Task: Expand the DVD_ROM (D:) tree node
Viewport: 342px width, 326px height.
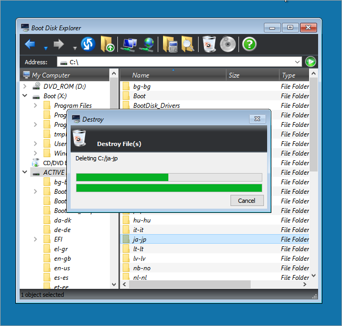Action: point(25,87)
